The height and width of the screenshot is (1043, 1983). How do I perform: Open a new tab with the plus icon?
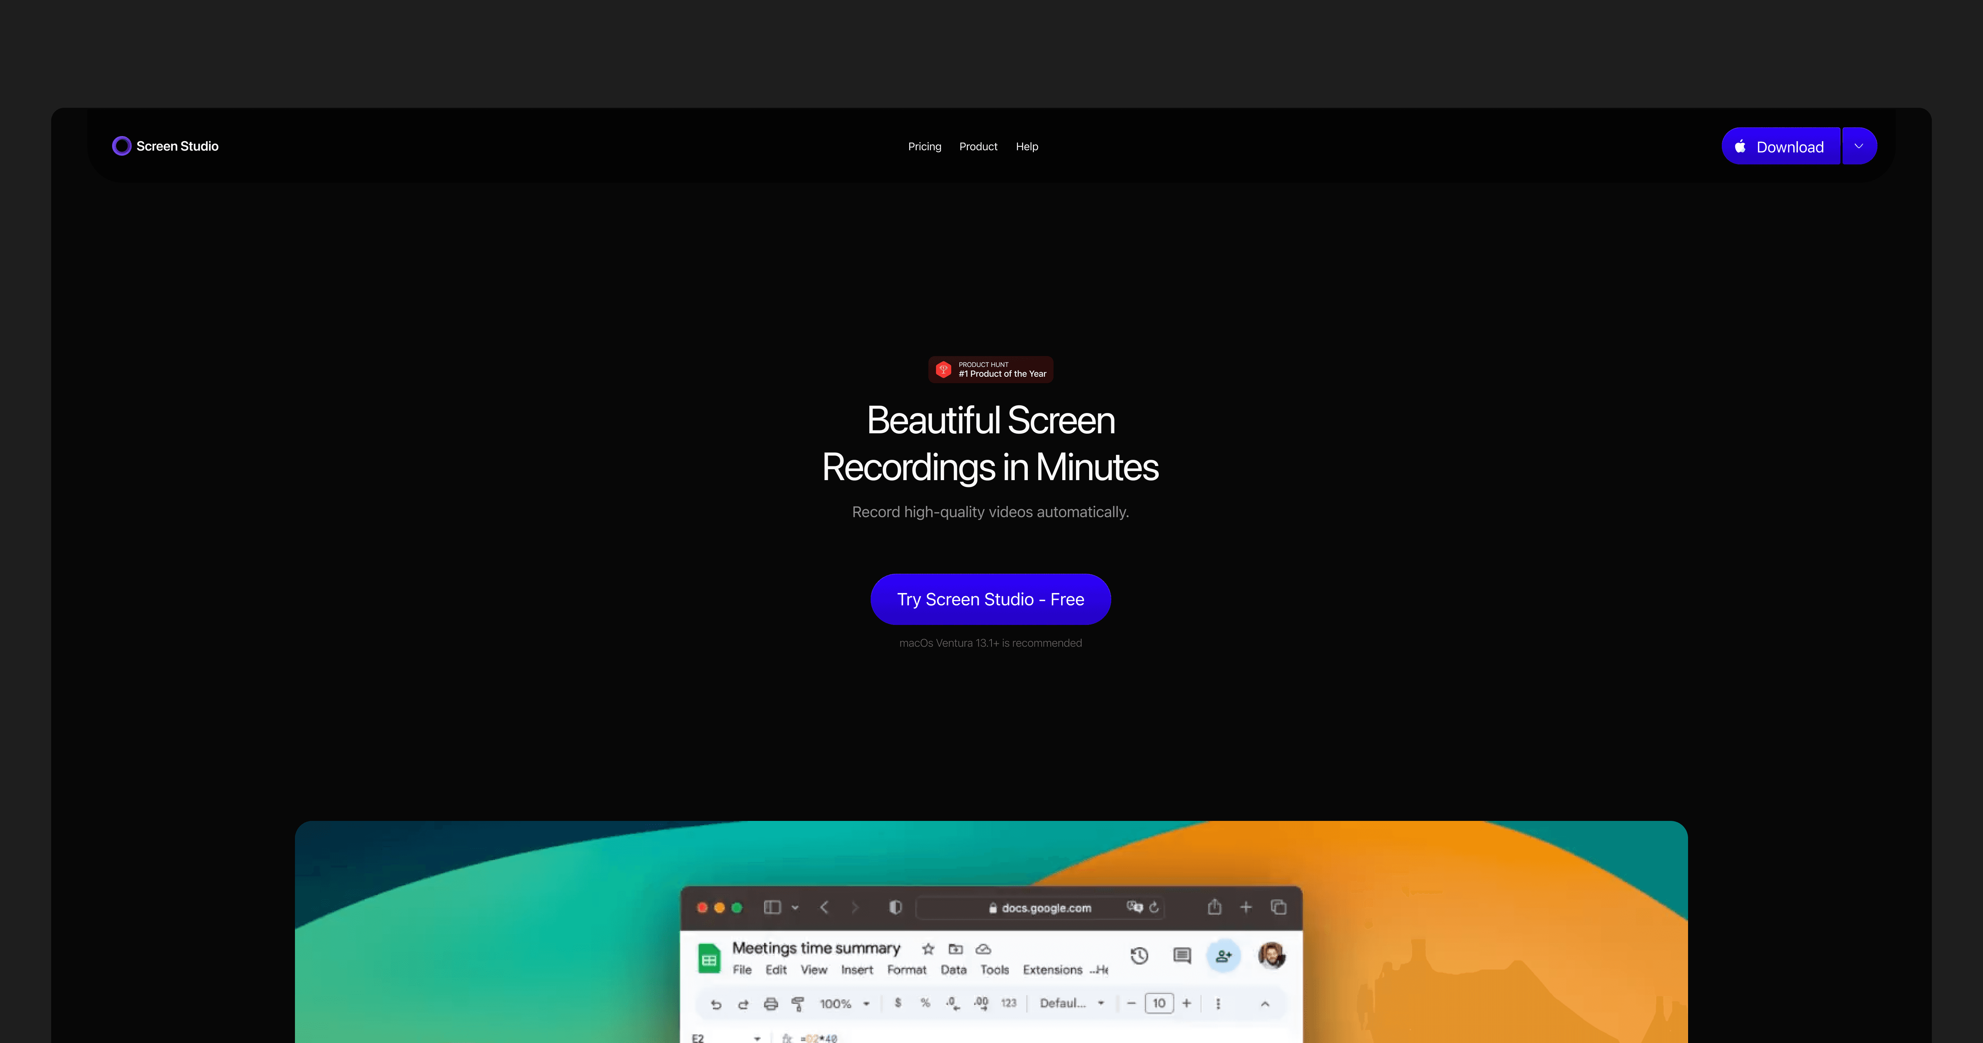[1246, 907]
